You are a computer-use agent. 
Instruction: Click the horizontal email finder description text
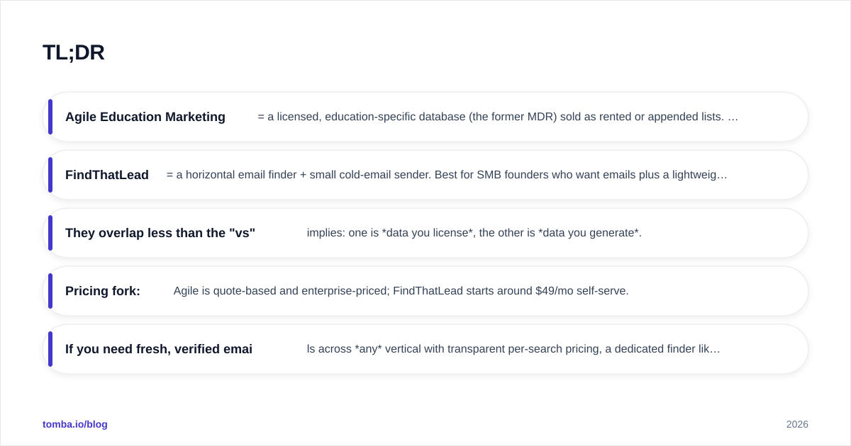(447, 175)
